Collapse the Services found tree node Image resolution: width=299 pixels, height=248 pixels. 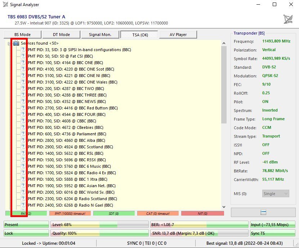9,43
